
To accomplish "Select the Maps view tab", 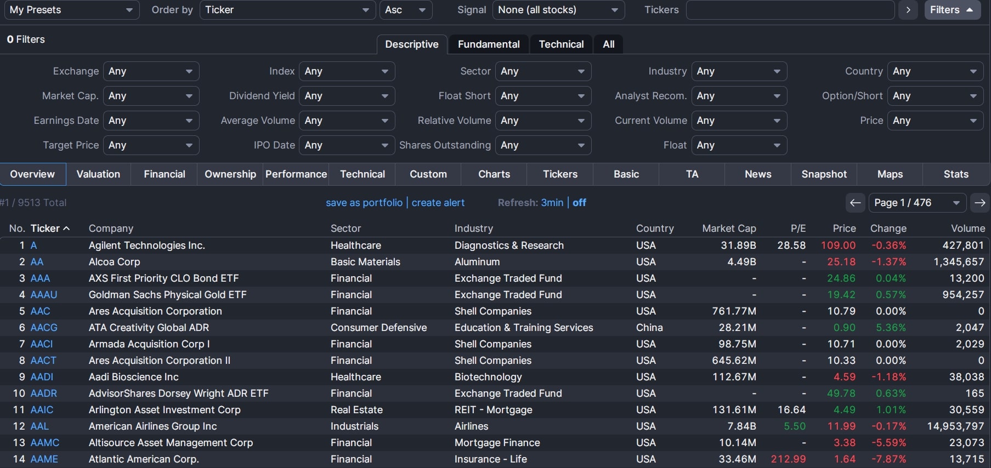I will pyautogui.click(x=890, y=174).
